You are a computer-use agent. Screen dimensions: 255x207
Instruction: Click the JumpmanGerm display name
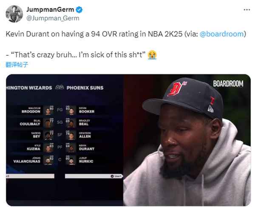point(50,10)
